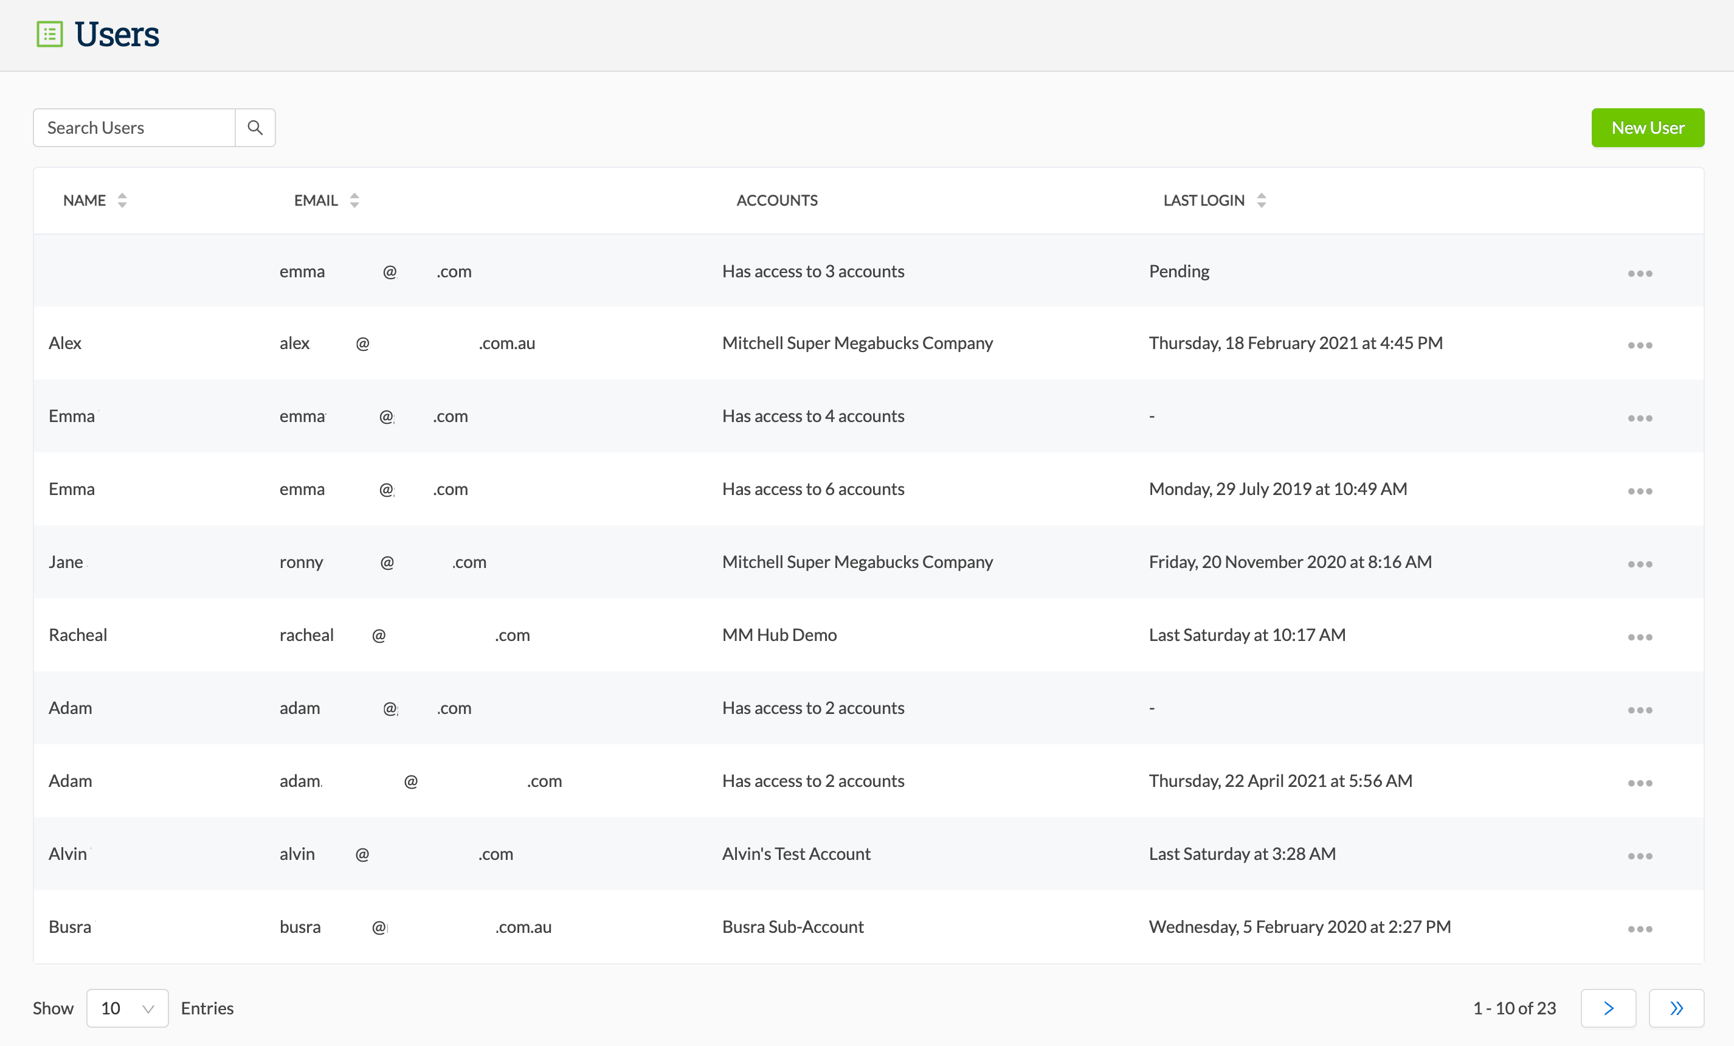Open the actions ellipsis for Adam's first row

tap(1640, 709)
